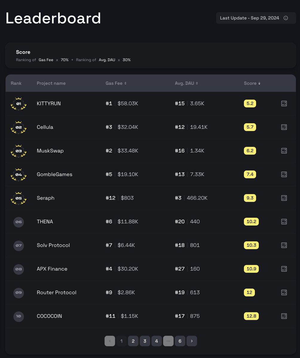Click the 10.3 score badge
This screenshot has height=358, width=300.
click(x=251, y=245)
